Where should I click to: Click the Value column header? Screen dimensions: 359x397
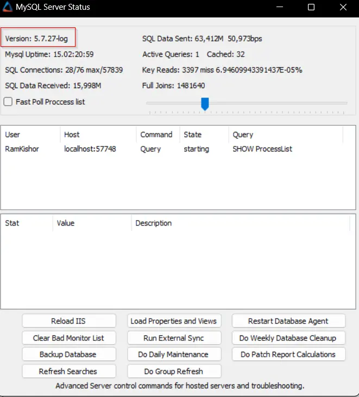pos(92,223)
